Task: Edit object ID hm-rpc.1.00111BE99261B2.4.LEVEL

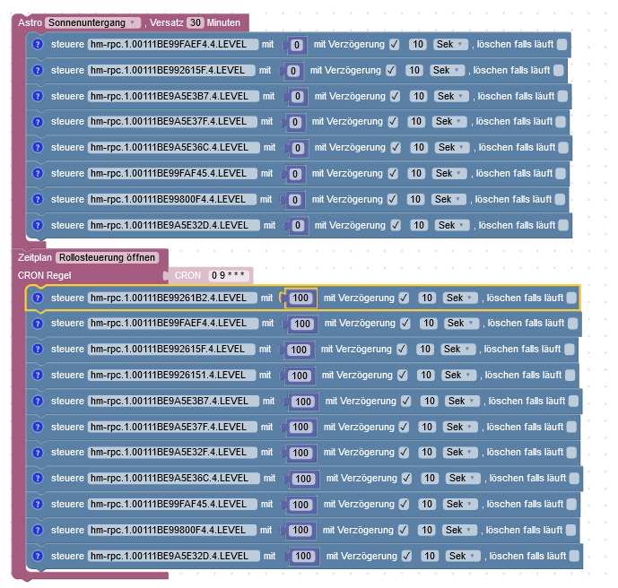Action: 172,298
